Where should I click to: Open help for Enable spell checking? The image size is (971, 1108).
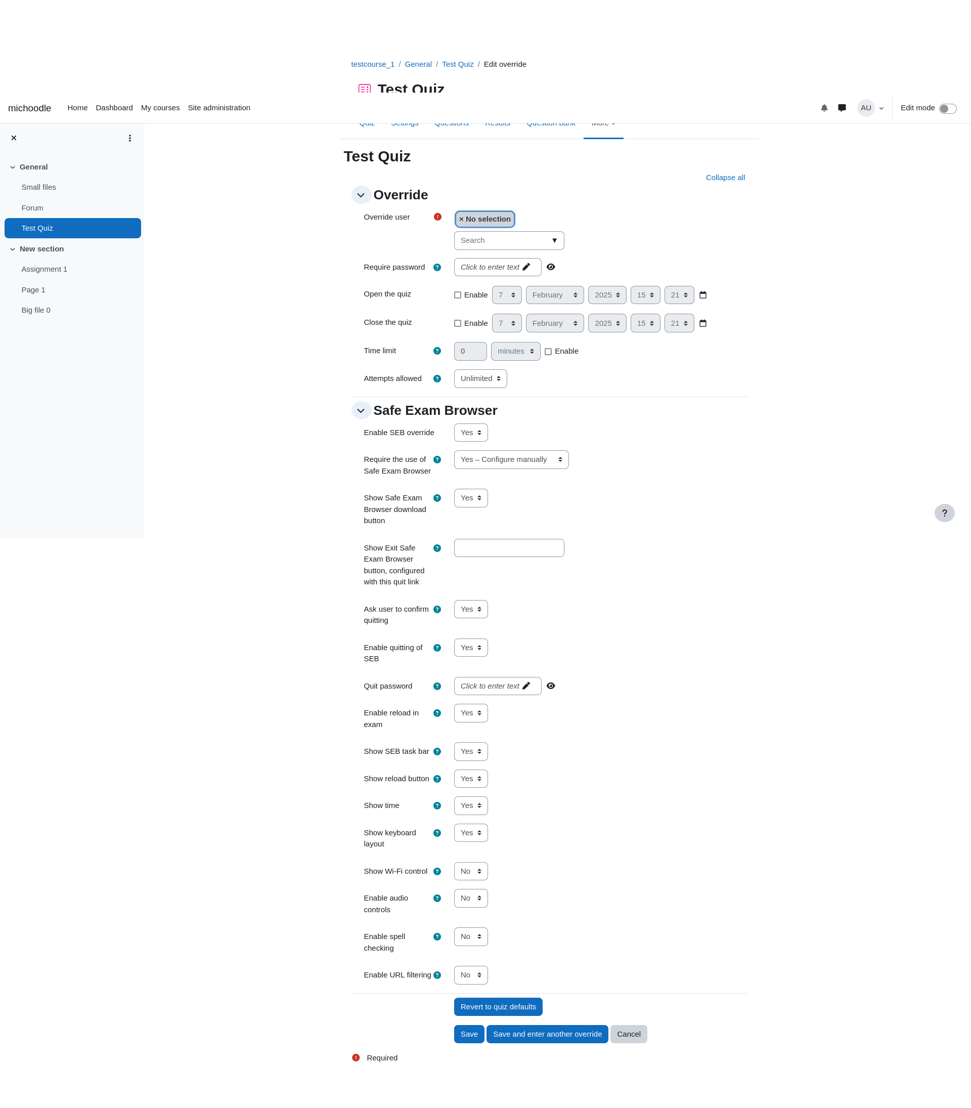click(437, 937)
